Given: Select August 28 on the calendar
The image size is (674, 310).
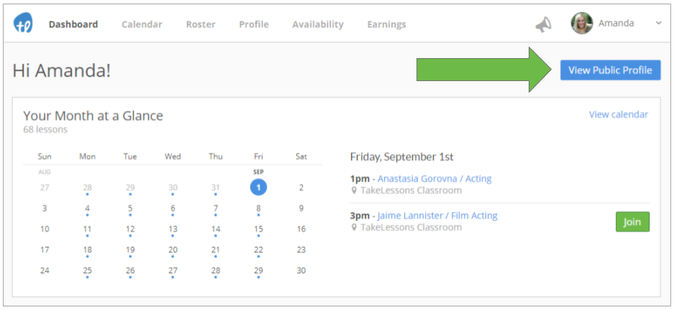Looking at the screenshot, I should click(x=87, y=188).
